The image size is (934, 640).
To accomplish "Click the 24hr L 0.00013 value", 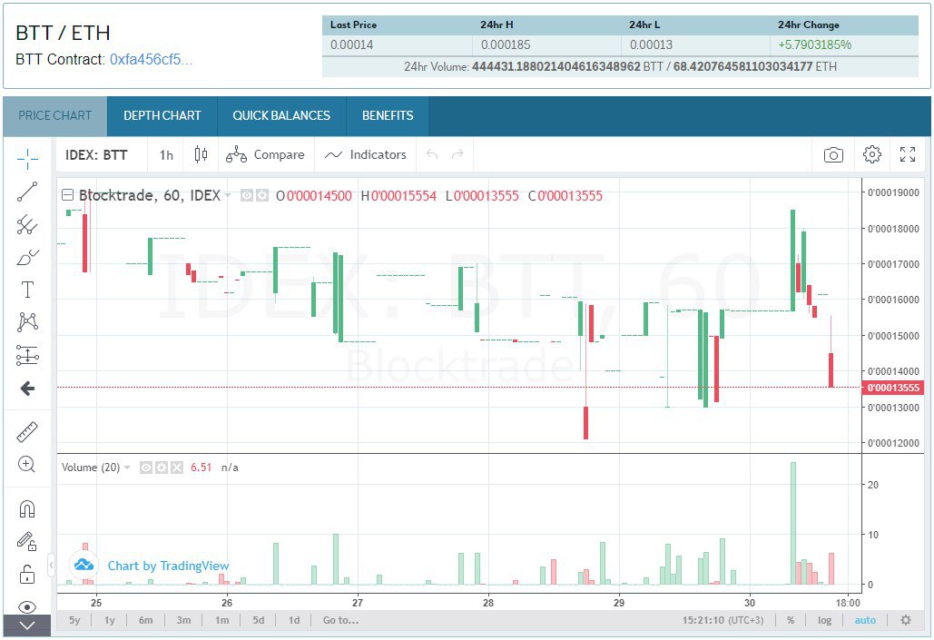I will 651,44.
